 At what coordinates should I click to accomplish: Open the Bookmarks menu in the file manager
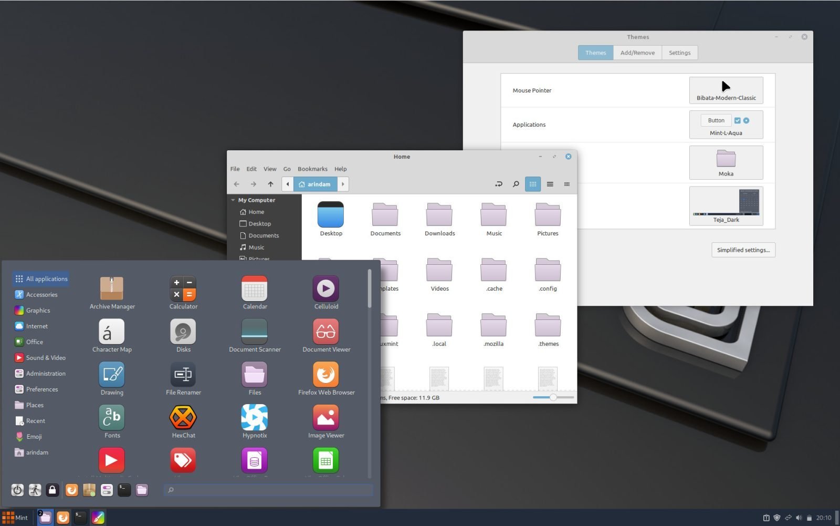[x=312, y=169]
